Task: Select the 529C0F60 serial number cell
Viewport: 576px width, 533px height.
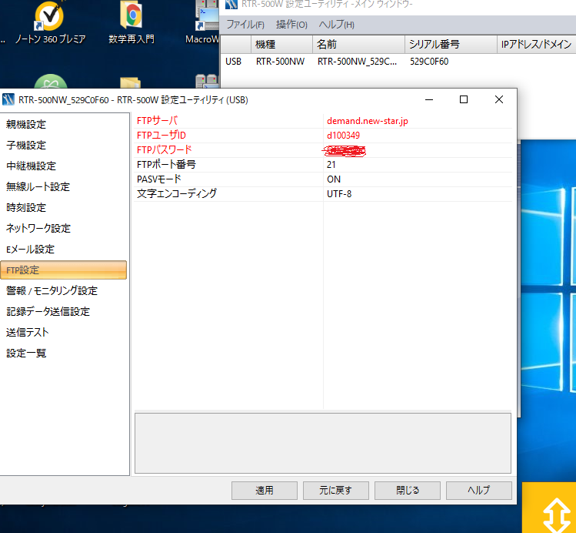Action: (x=429, y=62)
